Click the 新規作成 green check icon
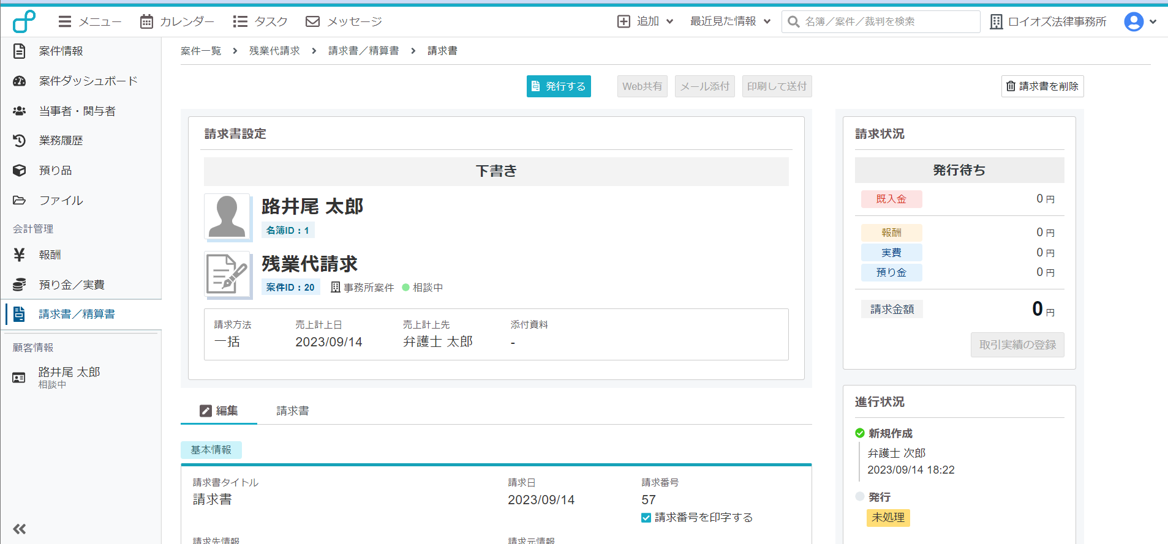This screenshot has height=544, width=1168. [860, 433]
